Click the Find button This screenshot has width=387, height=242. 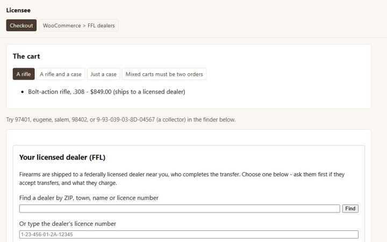coord(350,209)
